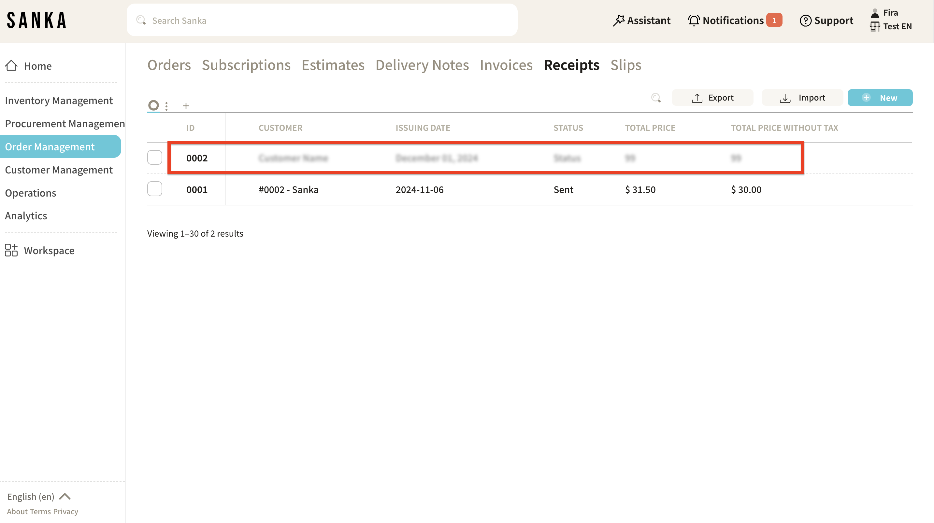Check the box for receipt 0002

(154, 158)
